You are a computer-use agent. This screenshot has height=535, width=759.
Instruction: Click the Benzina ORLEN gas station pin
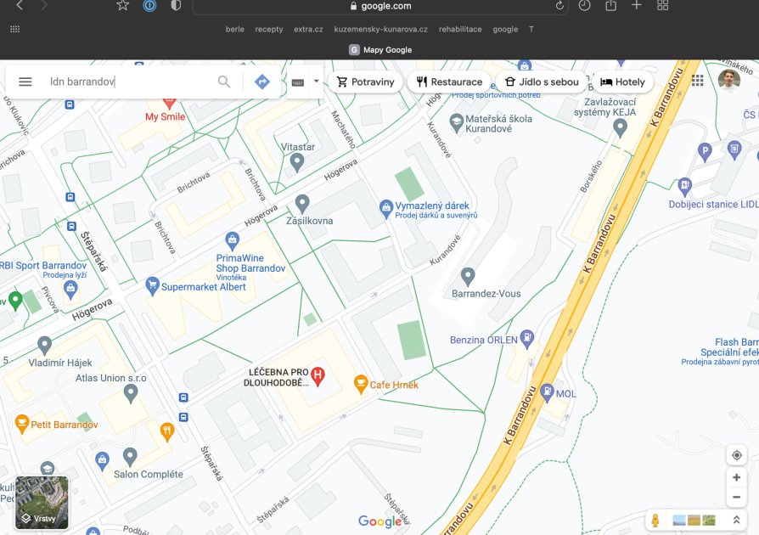[x=527, y=339]
